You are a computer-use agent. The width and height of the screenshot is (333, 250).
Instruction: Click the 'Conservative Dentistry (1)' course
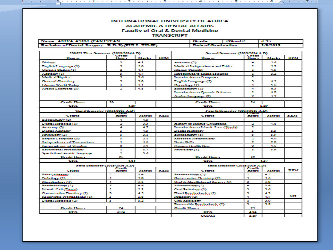click(x=65, y=193)
